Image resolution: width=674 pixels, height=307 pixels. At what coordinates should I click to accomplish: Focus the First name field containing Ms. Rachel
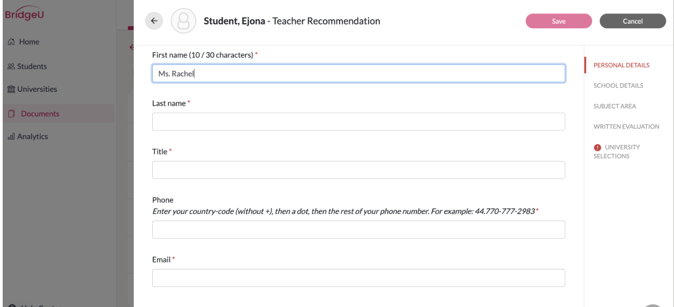click(x=358, y=74)
